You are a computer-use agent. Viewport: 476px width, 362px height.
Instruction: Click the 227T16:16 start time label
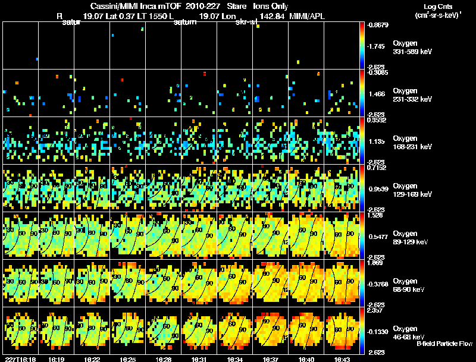click(21, 359)
